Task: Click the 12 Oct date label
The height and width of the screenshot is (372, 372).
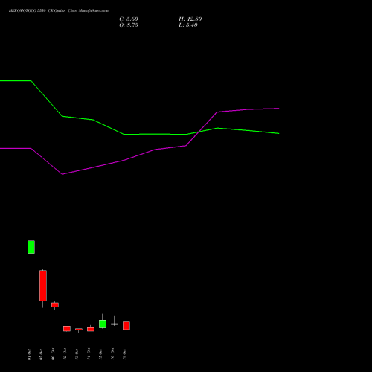Action: click(x=65, y=354)
